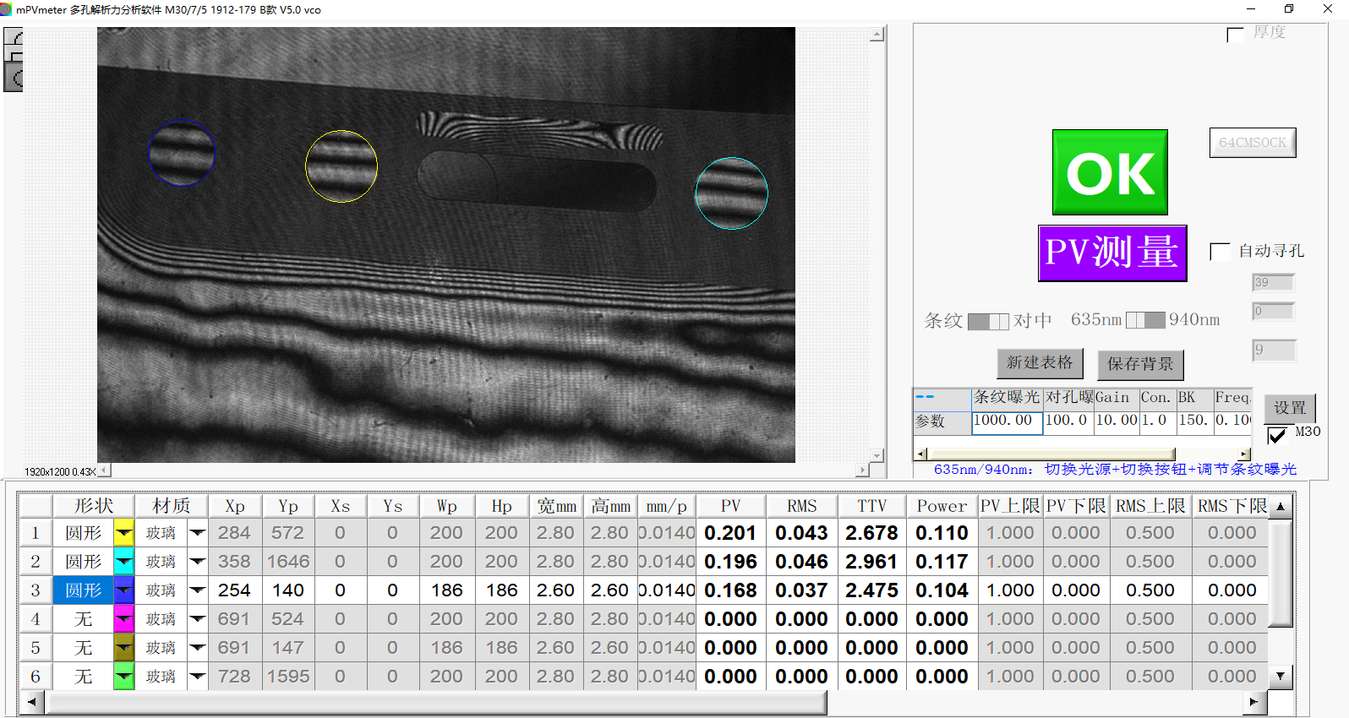Select the circle shape tool icon
This screenshot has height=718, width=1349.
pyautogui.click(x=14, y=79)
